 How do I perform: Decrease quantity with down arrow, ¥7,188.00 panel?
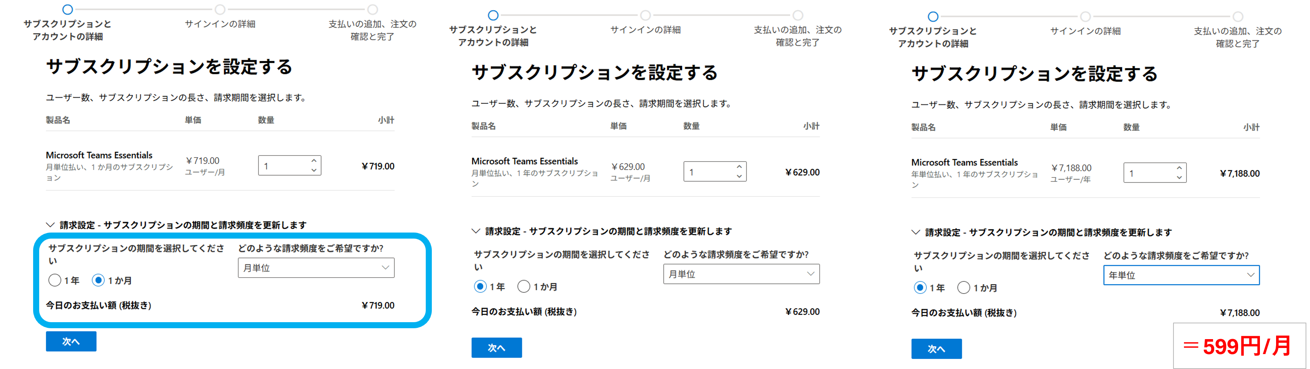(1179, 177)
